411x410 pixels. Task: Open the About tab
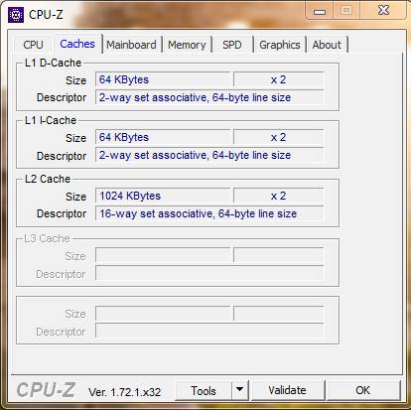(327, 45)
